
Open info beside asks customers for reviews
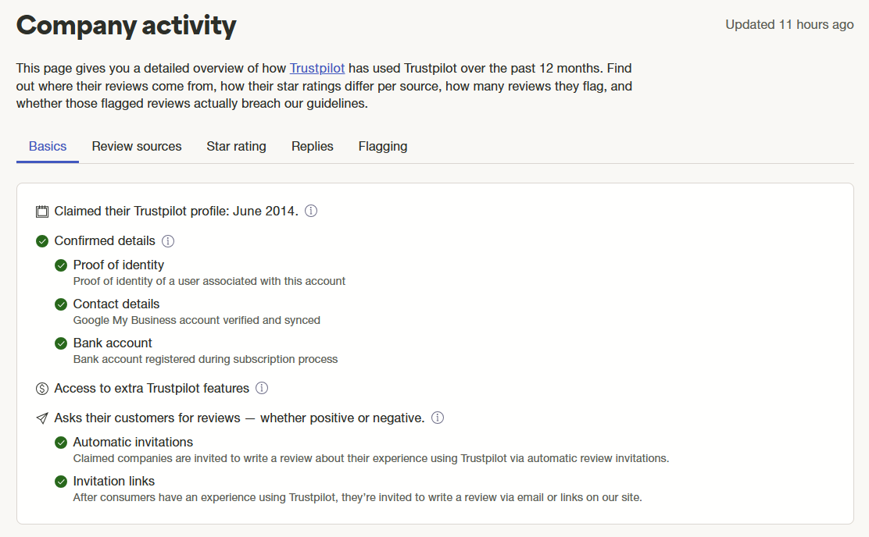[438, 418]
